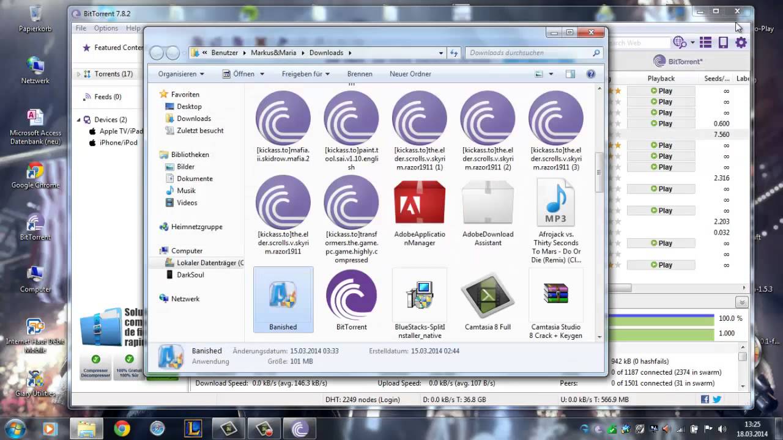
Task: Go back in Explorer navigation
Action: 157,53
